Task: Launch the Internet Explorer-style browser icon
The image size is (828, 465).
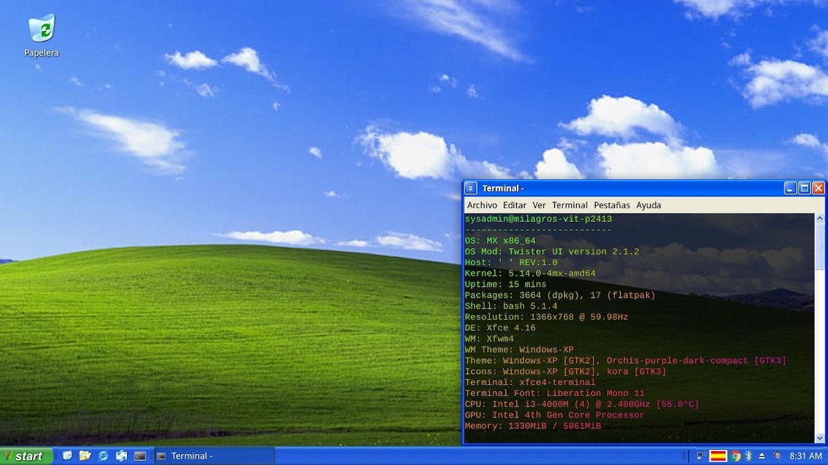Action: click(103, 455)
